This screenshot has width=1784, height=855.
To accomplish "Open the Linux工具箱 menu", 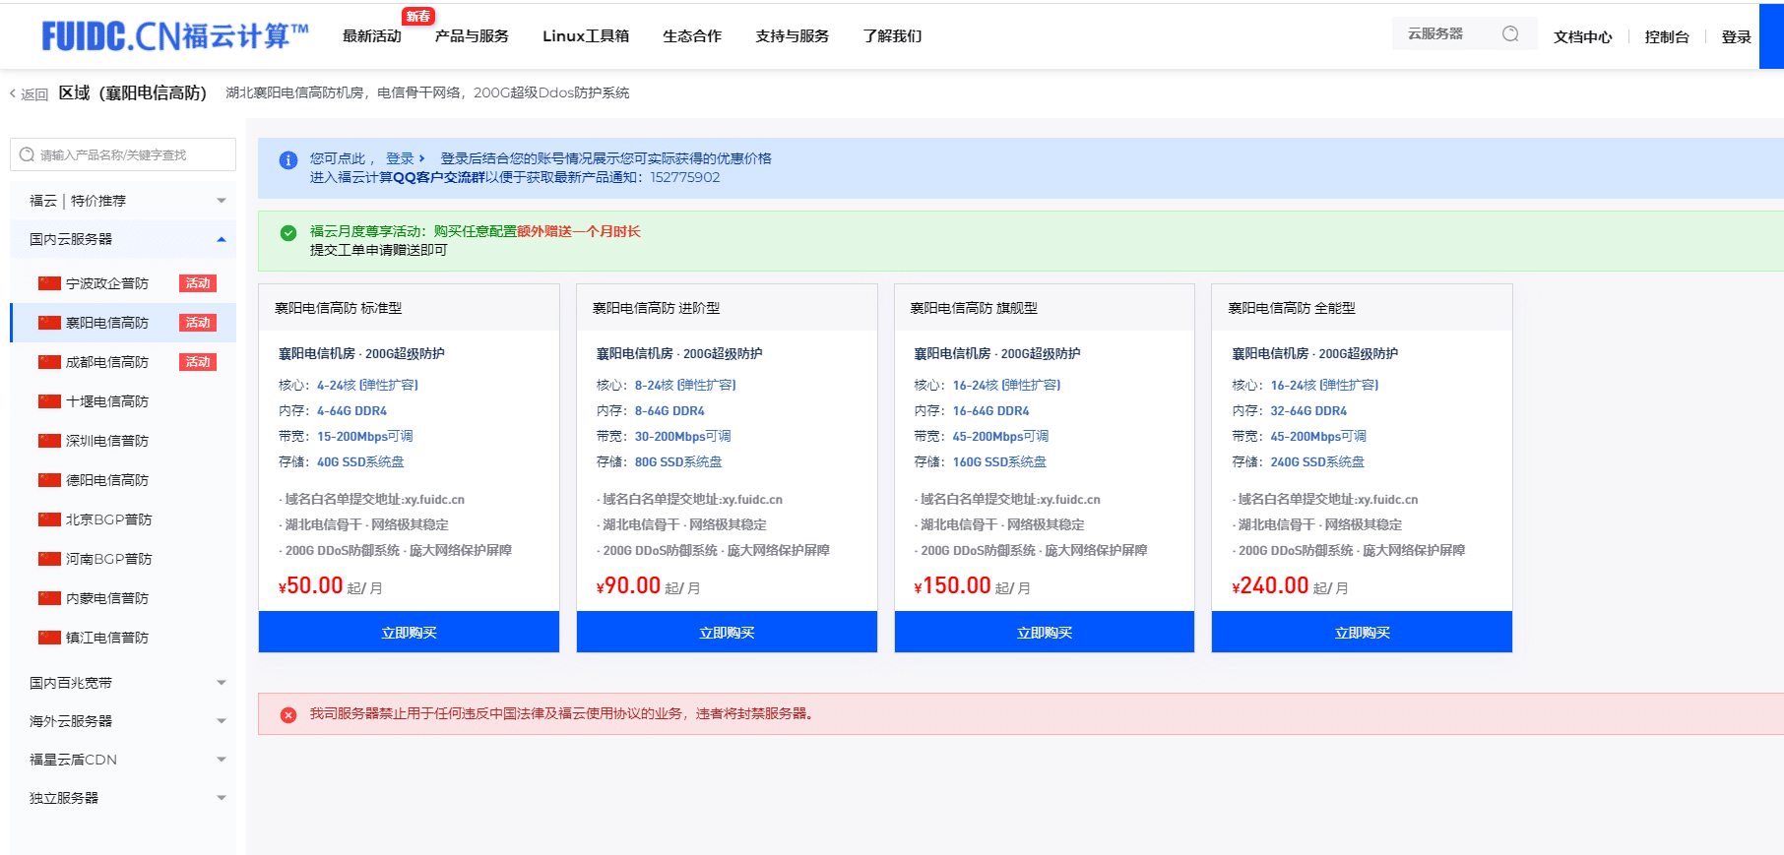I will [586, 36].
